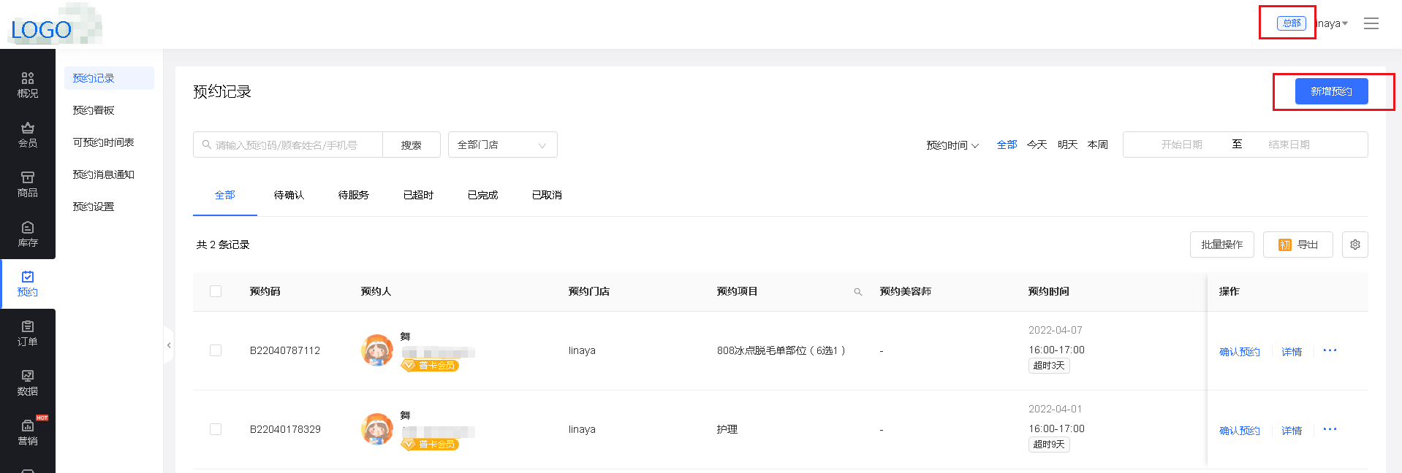Viewport: 1402px width, 473px height.
Task: Open the 商品 products sidebar icon
Action: pos(28,185)
